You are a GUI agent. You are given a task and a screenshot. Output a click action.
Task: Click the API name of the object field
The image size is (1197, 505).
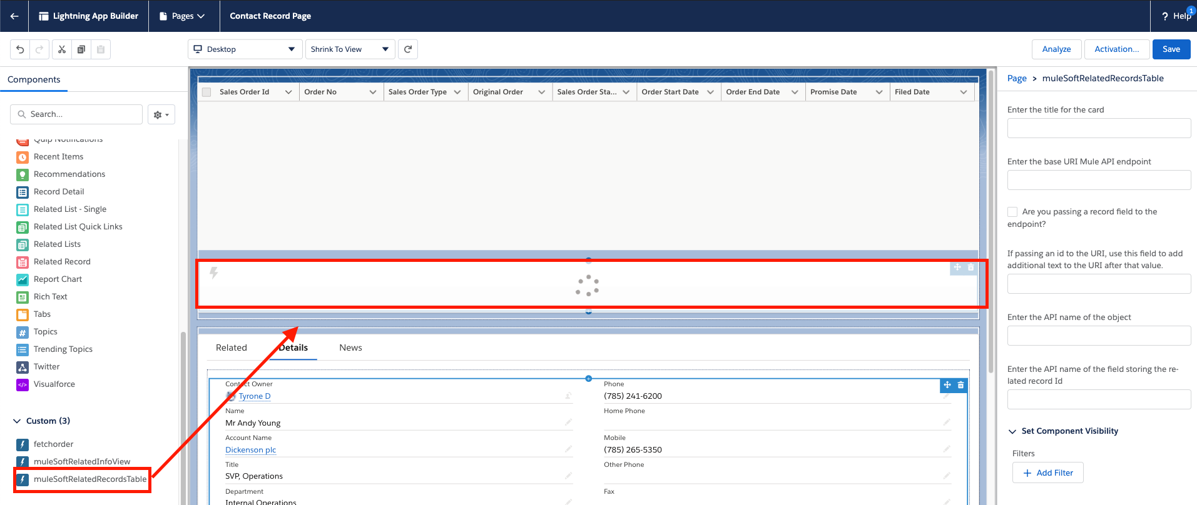pyautogui.click(x=1099, y=336)
